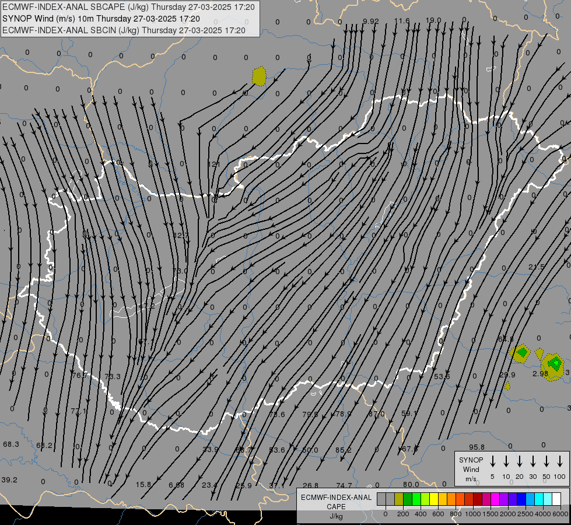Click the map value 85.2
The width and height of the screenshot is (571, 525).
pyautogui.click(x=344, y=450)
